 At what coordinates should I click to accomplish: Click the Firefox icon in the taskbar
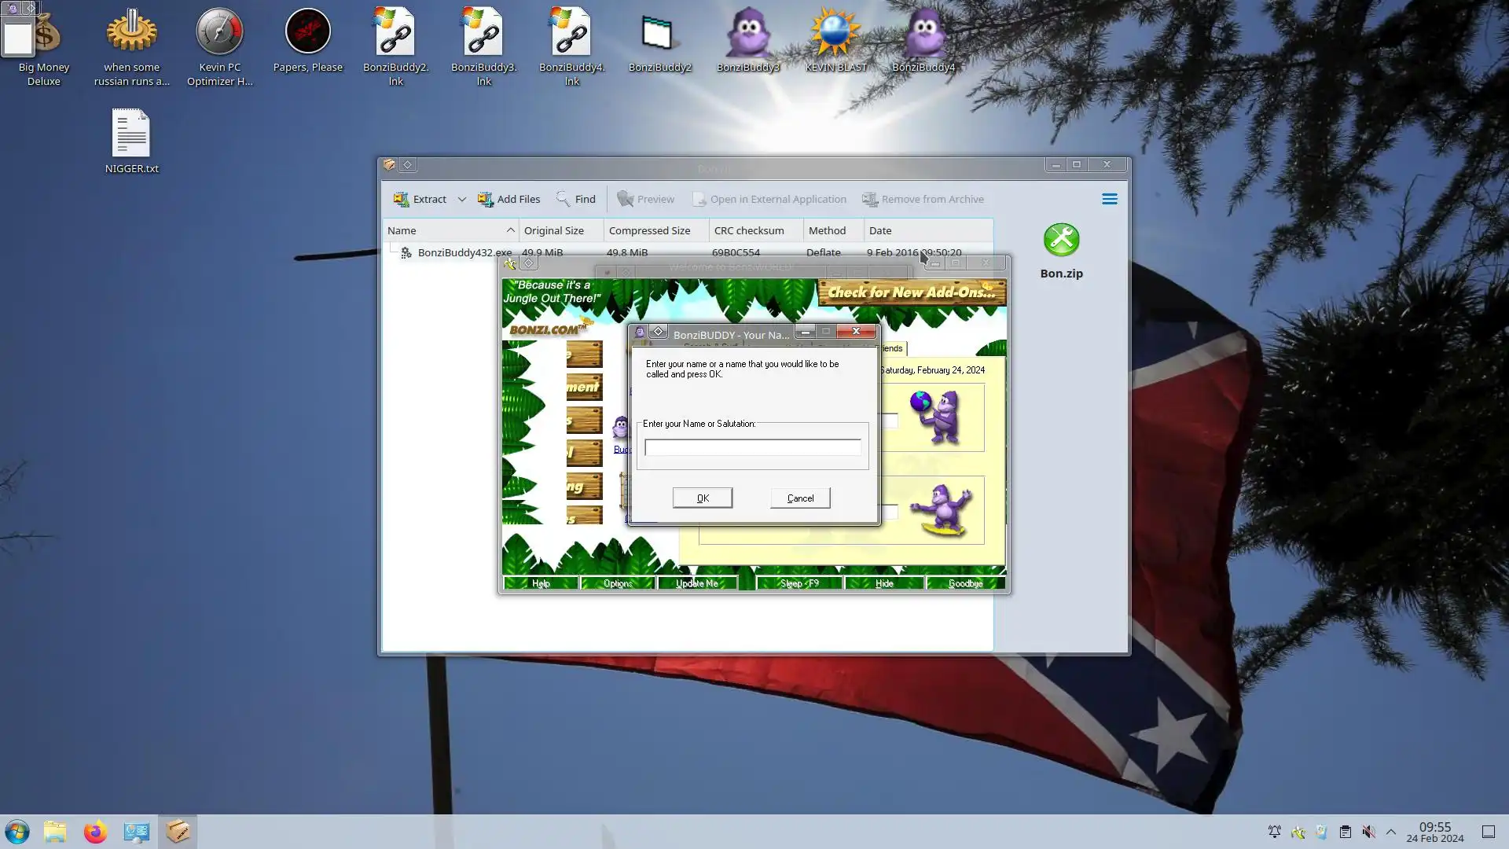[95, 832]
